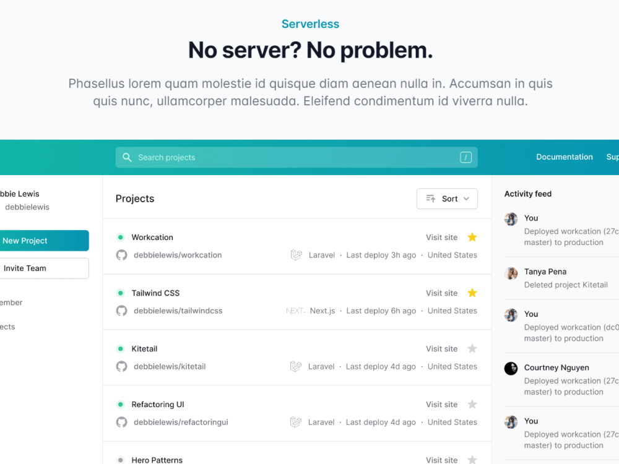This screenshot has width=619, height=464.
Task: Open the Sort dropdown
Action: point(447,199)
